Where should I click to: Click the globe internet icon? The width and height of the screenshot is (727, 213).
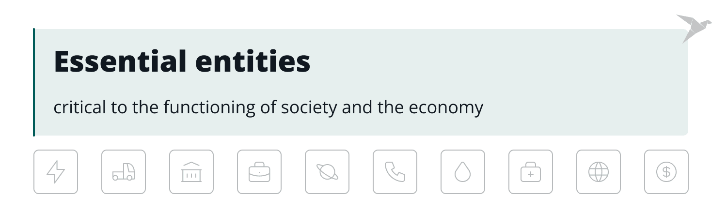tap(599, 172)
